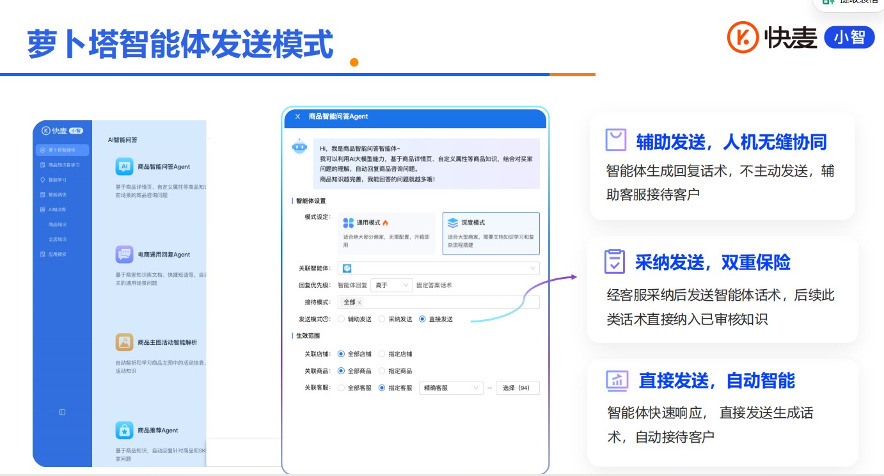Open 萝卜塔智能体 in the sidebar
Screen dimensions: 884x476
(62, 150)
